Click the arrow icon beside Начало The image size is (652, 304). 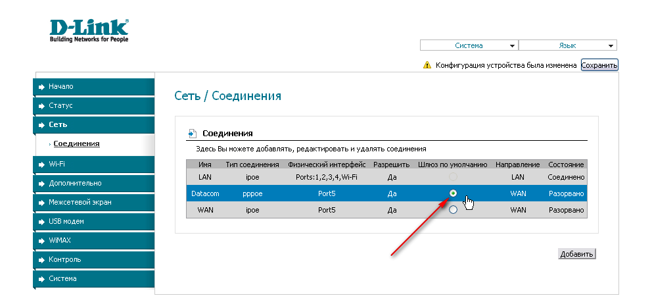pos(41,87)
